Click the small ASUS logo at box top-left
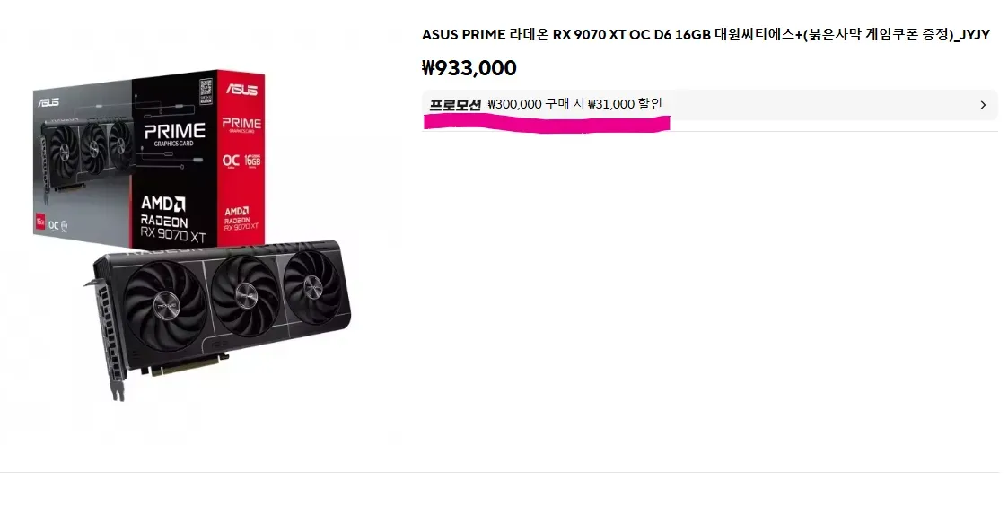Viewport: 1008px width, 506px height. click(x=48, y=102)
